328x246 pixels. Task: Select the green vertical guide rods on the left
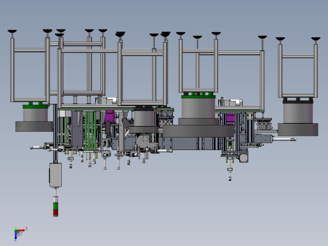tap(90, 131)
